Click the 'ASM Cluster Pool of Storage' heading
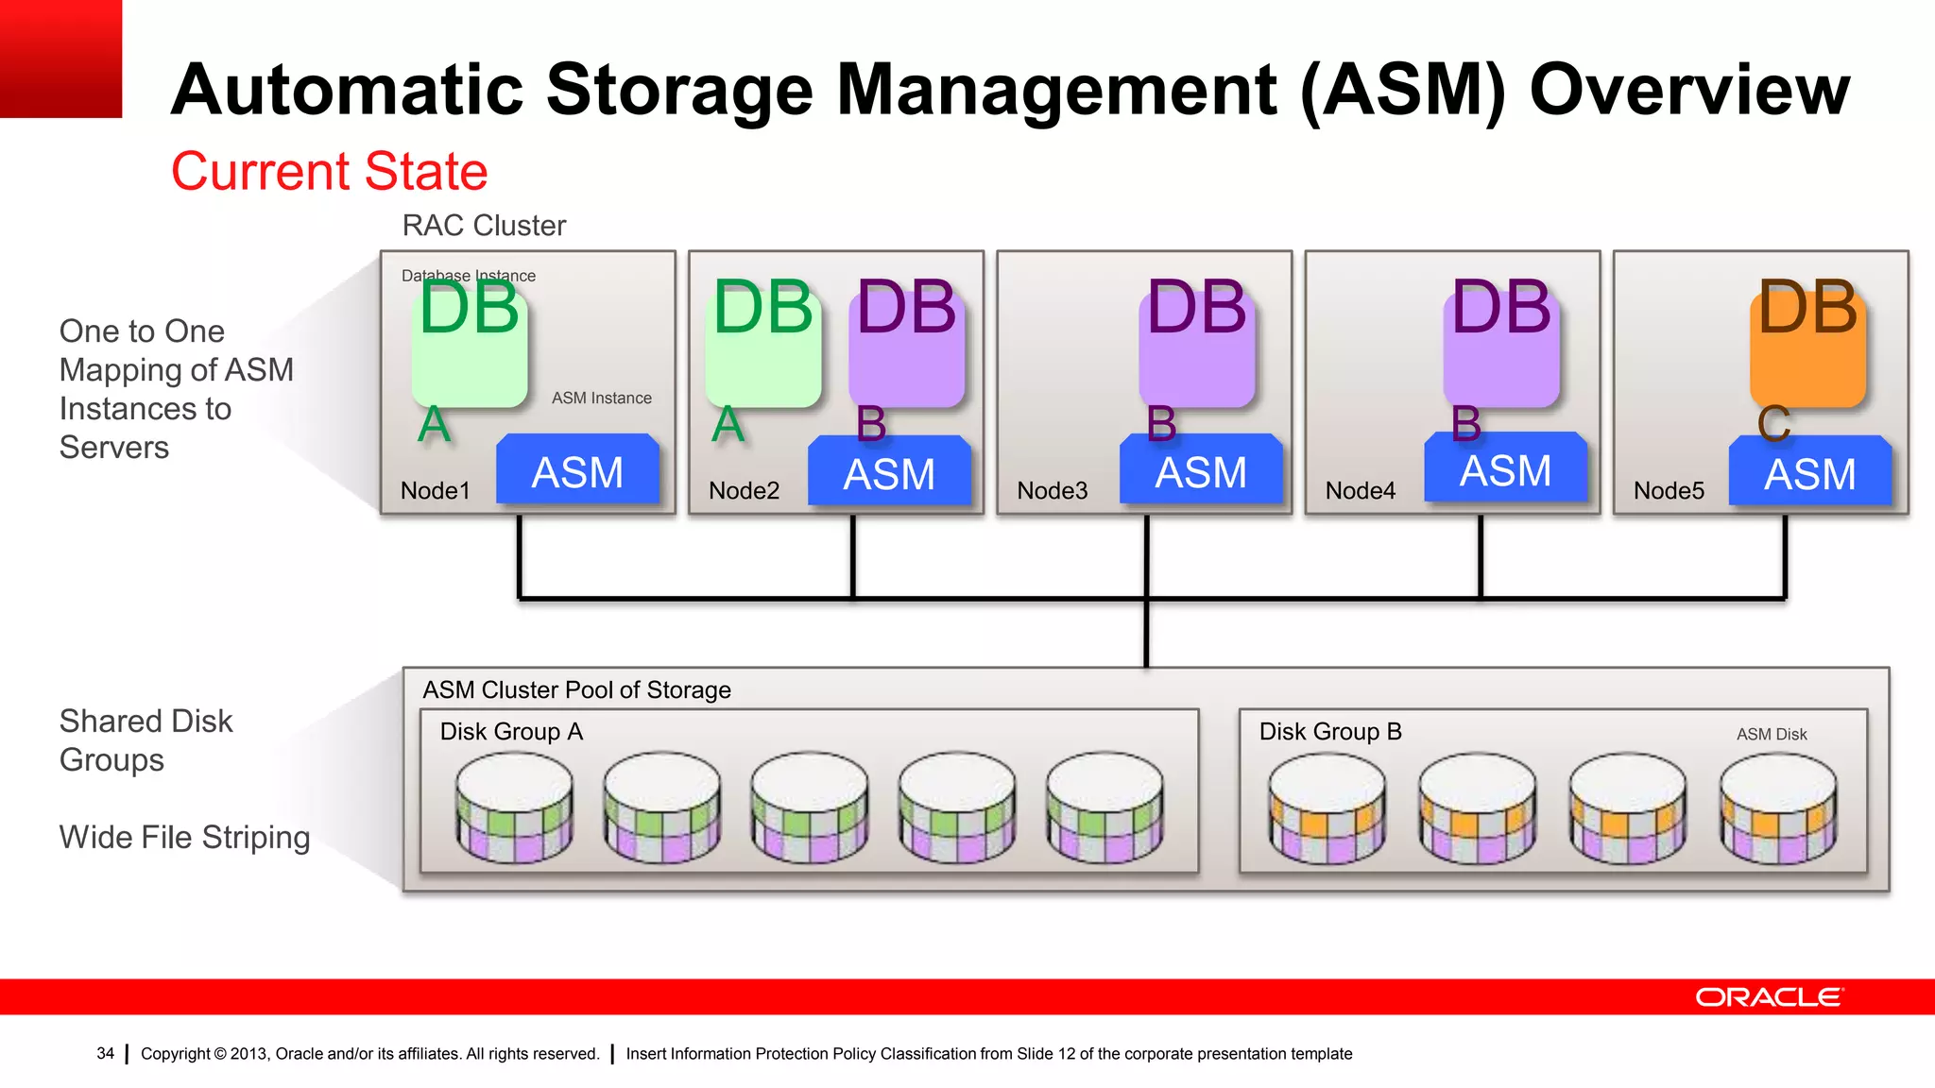The image size is (1935, 1088). point(576,690)
